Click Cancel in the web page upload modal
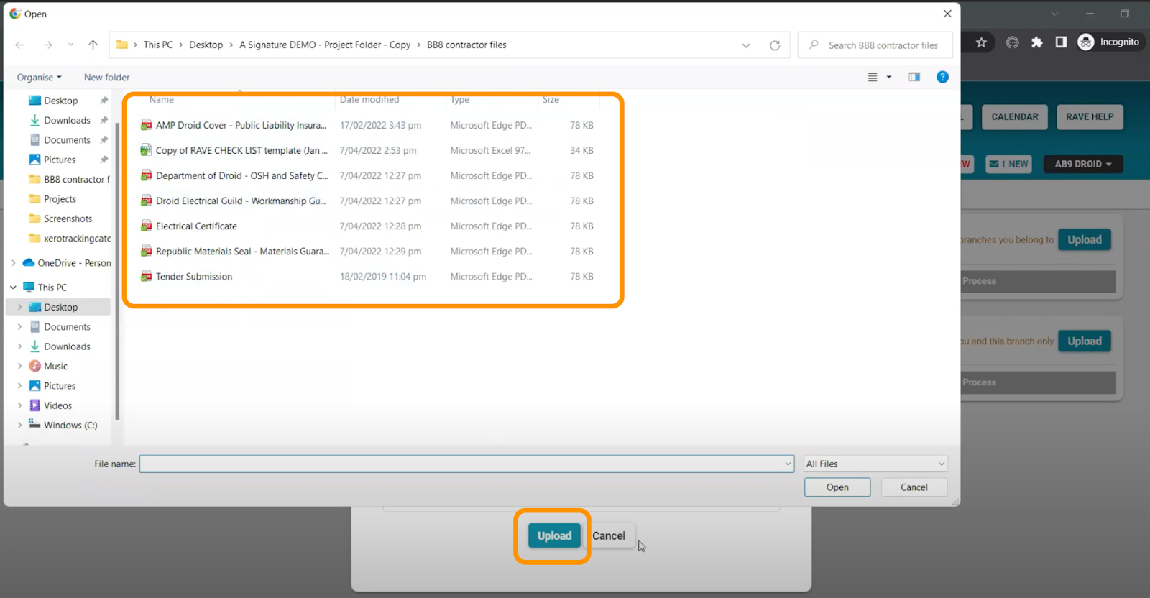Screen dimensions: 1150x598 coord(609,535)
